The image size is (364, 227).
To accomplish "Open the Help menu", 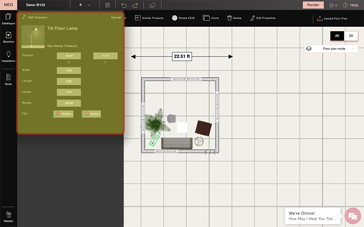I will click(350, 5).
